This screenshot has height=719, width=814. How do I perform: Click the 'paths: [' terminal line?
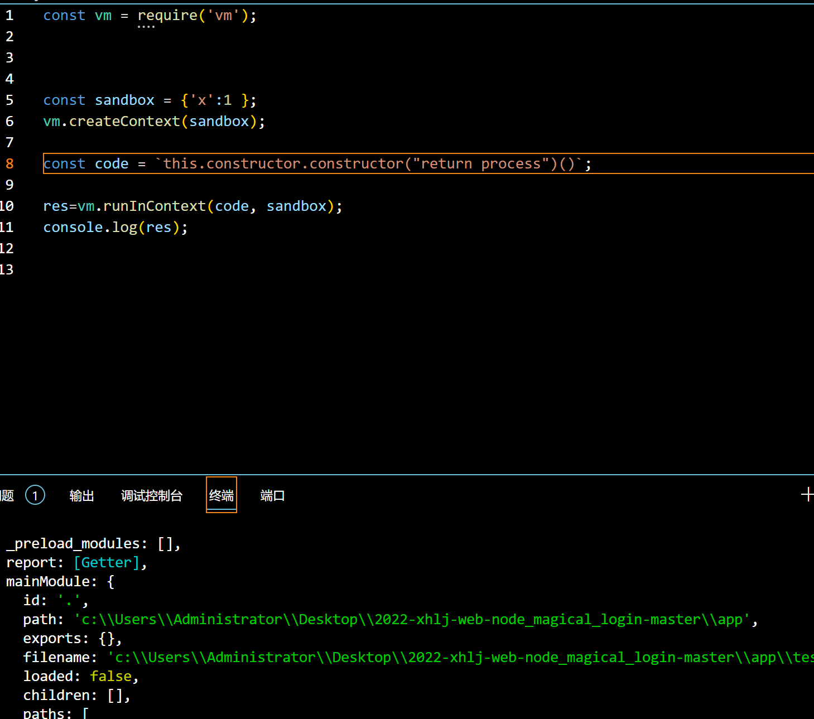[56, 713]
